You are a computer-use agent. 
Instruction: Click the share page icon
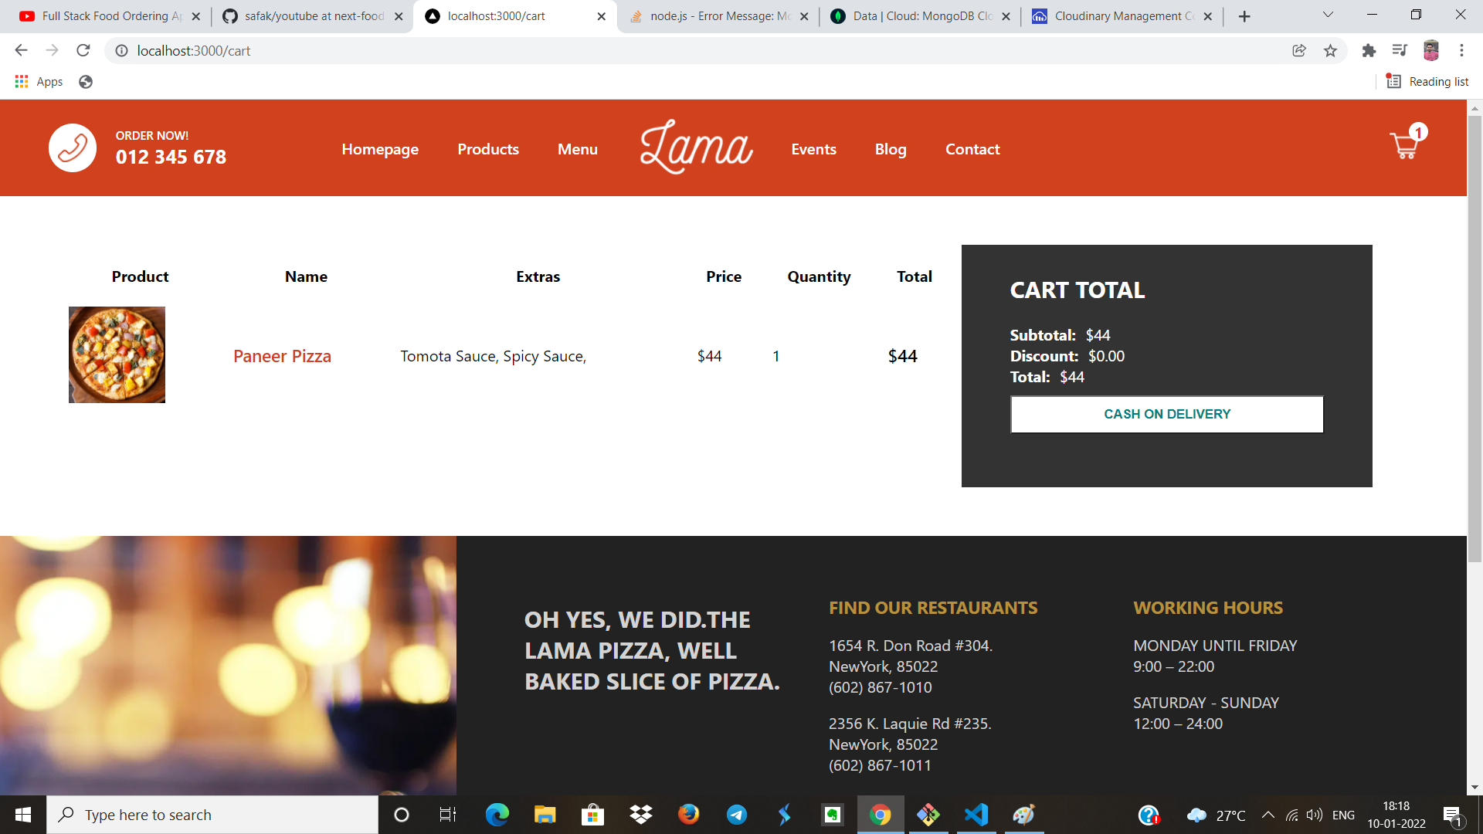[x=1299, y=51]
